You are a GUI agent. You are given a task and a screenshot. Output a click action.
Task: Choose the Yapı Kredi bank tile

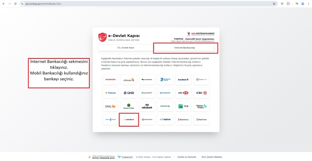[165, 119]
